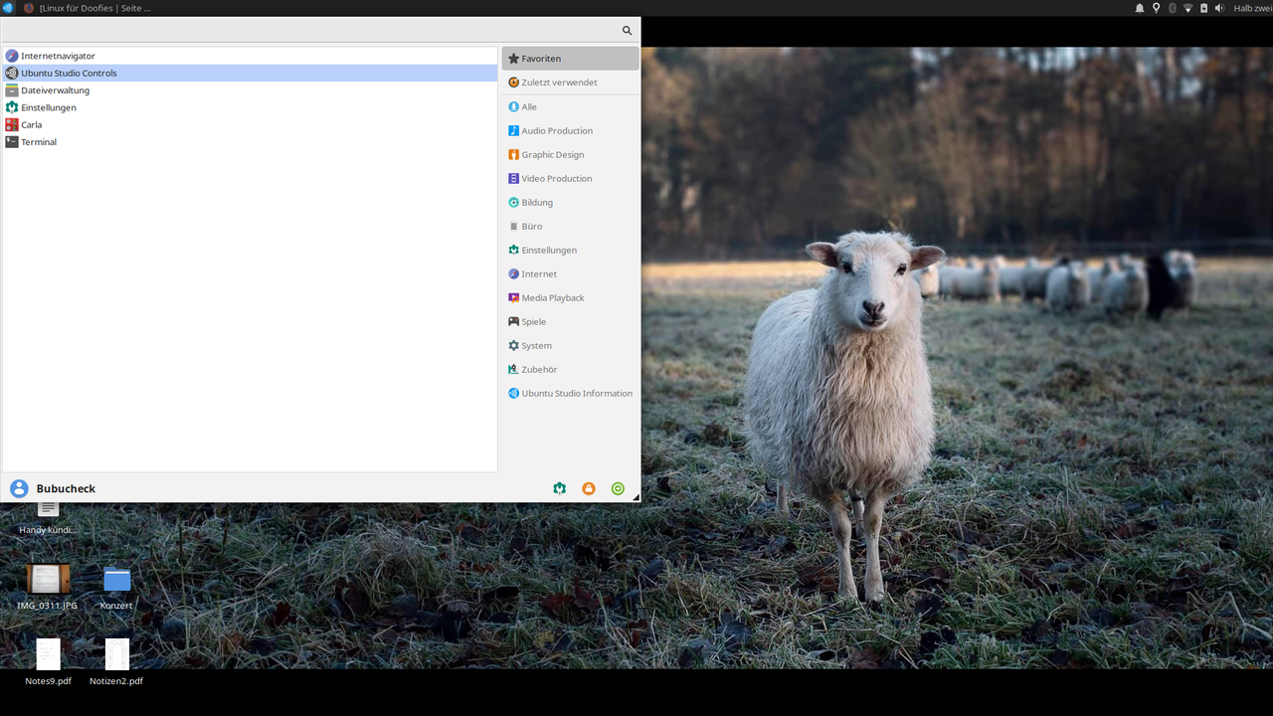Open the Bluetooth tray icon
Image resolution: width=1273 pixels, height=716 pixels.
coord(1172,8)
